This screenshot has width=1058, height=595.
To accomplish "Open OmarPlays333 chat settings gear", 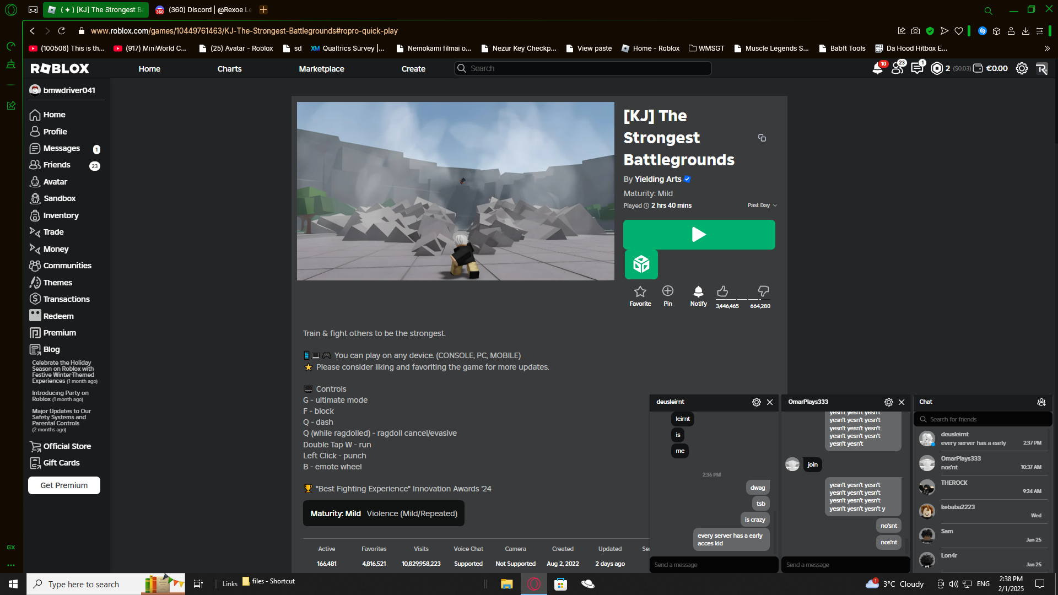I will [888, 402].
